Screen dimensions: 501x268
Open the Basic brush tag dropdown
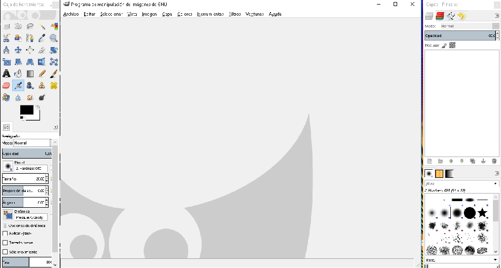(461, 260)
